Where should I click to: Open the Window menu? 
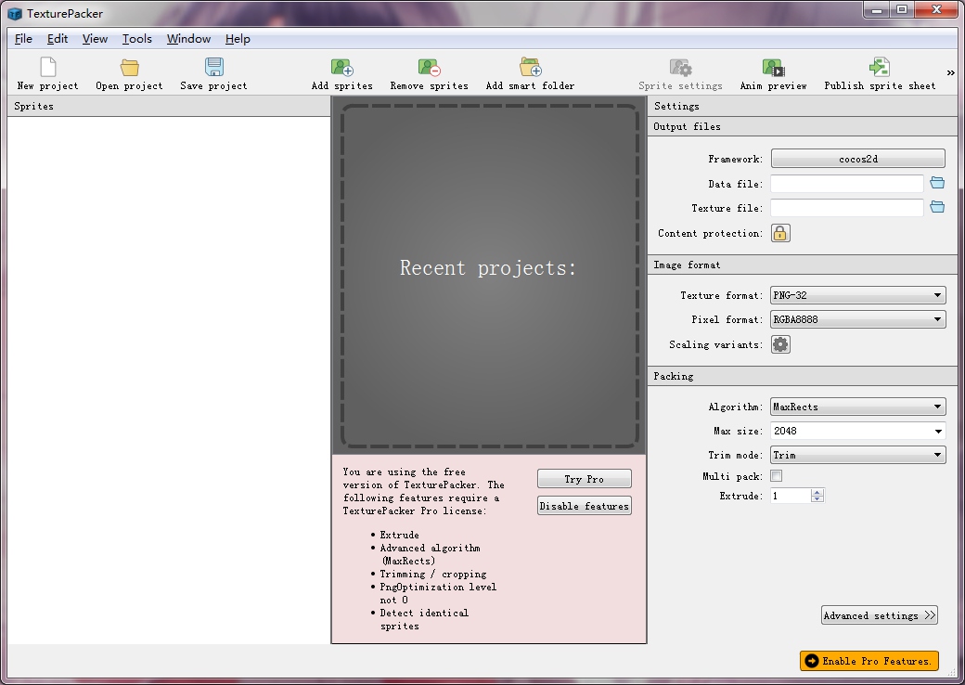(x=188, y=39)
